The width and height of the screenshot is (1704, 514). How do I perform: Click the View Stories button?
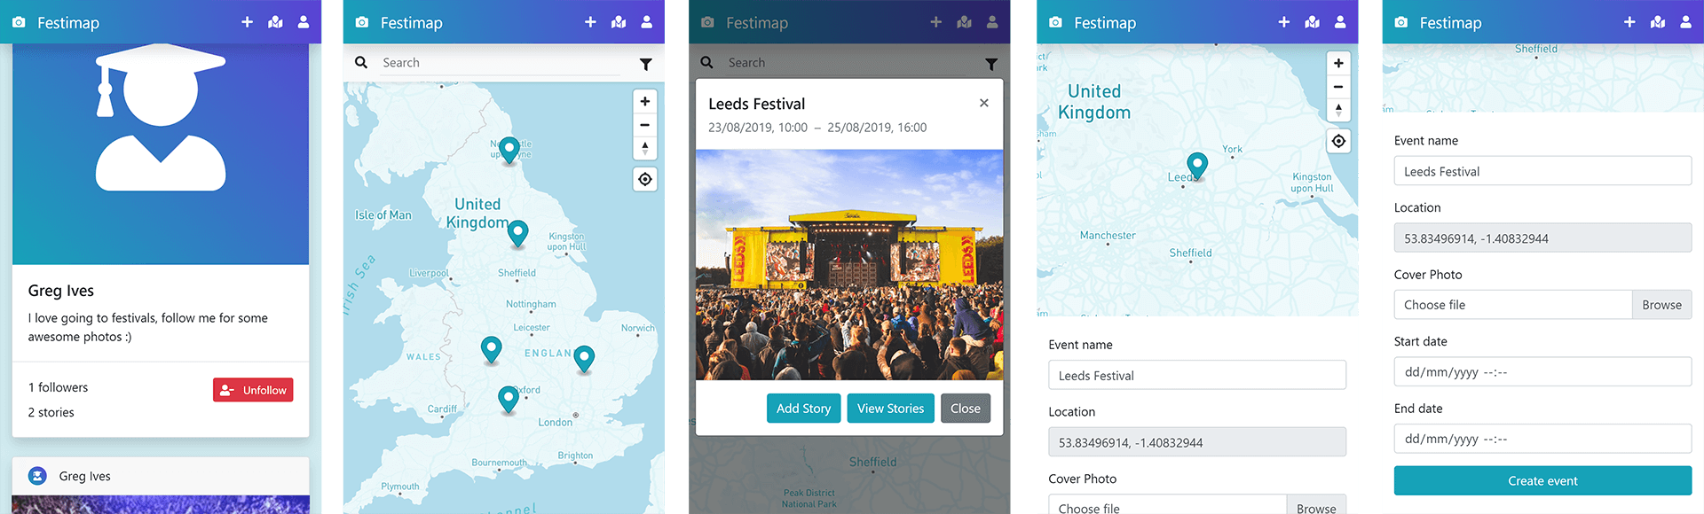pos(890,409)
